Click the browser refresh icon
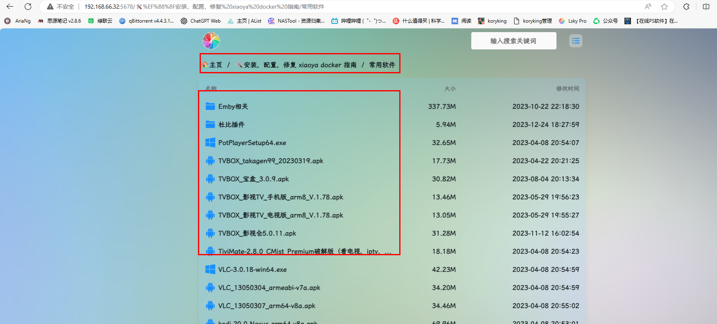Viewport: 717px width, 324px height. pyautogui.click(x=28, y=7)
